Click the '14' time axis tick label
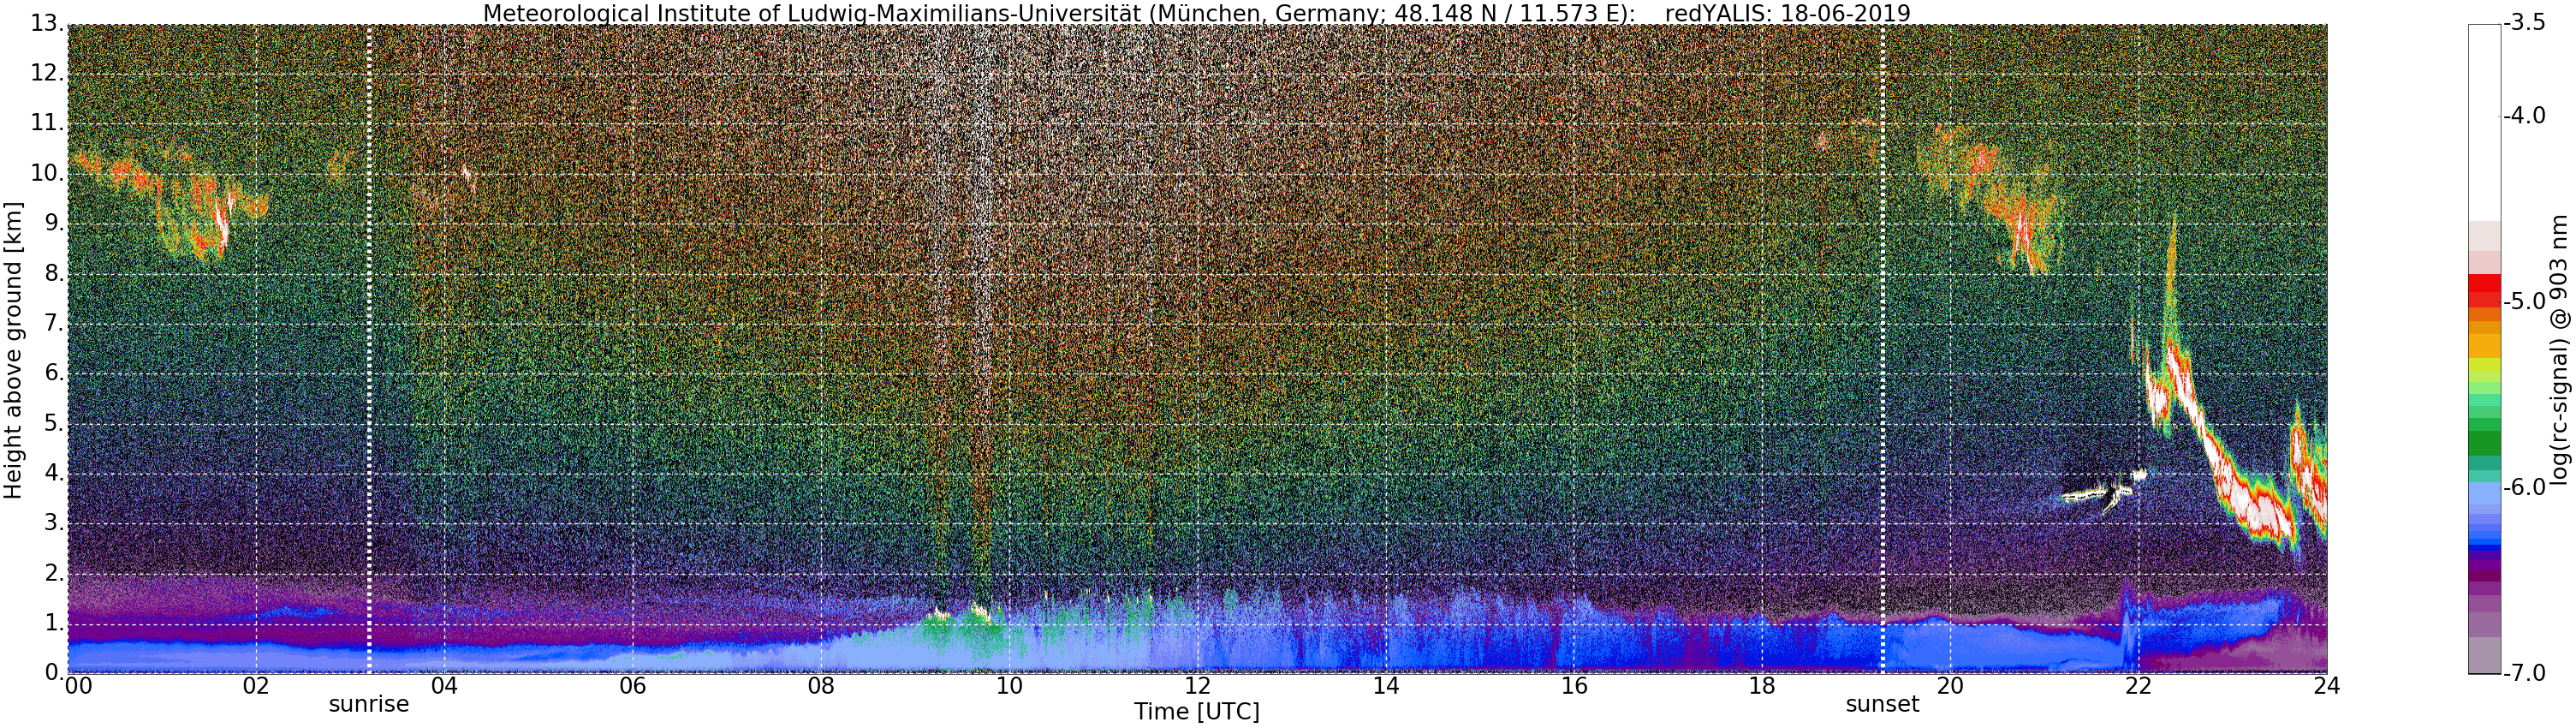 (x=1386, y=686)
